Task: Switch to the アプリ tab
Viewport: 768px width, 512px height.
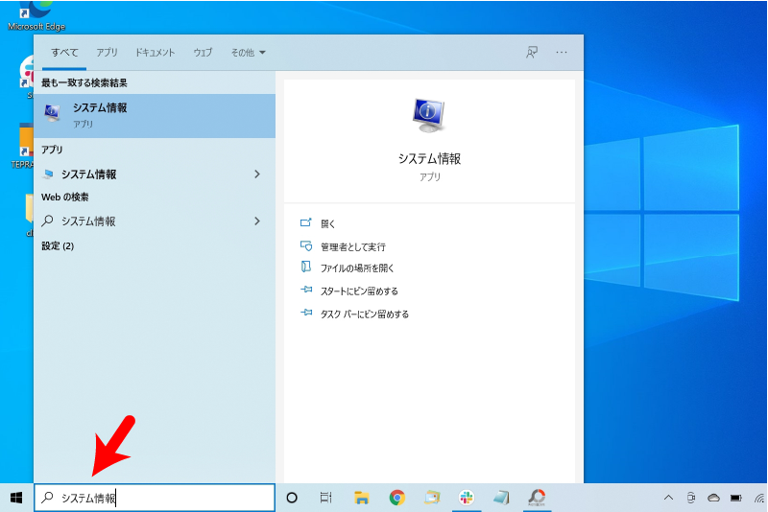Action: 107,53
